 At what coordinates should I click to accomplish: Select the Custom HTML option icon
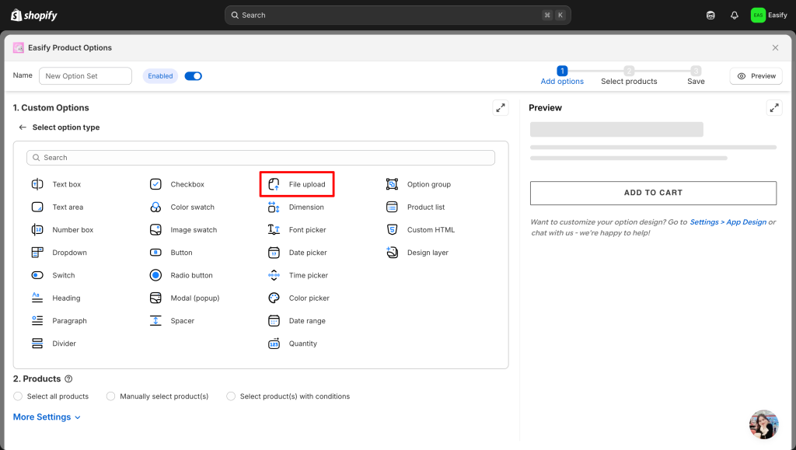pyautogui.click(x=392, y=230)
